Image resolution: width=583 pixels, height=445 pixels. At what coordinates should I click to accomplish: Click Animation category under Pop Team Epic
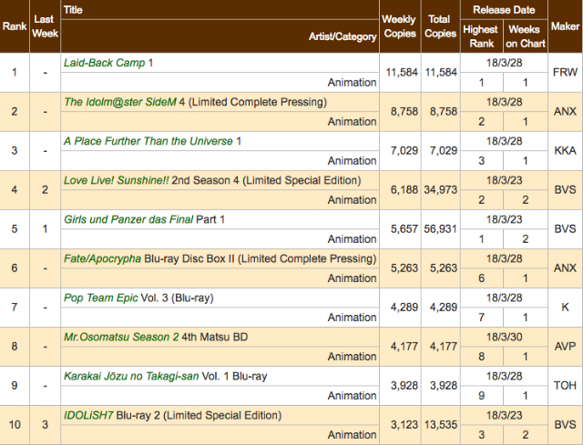click(x=352, y=318)
